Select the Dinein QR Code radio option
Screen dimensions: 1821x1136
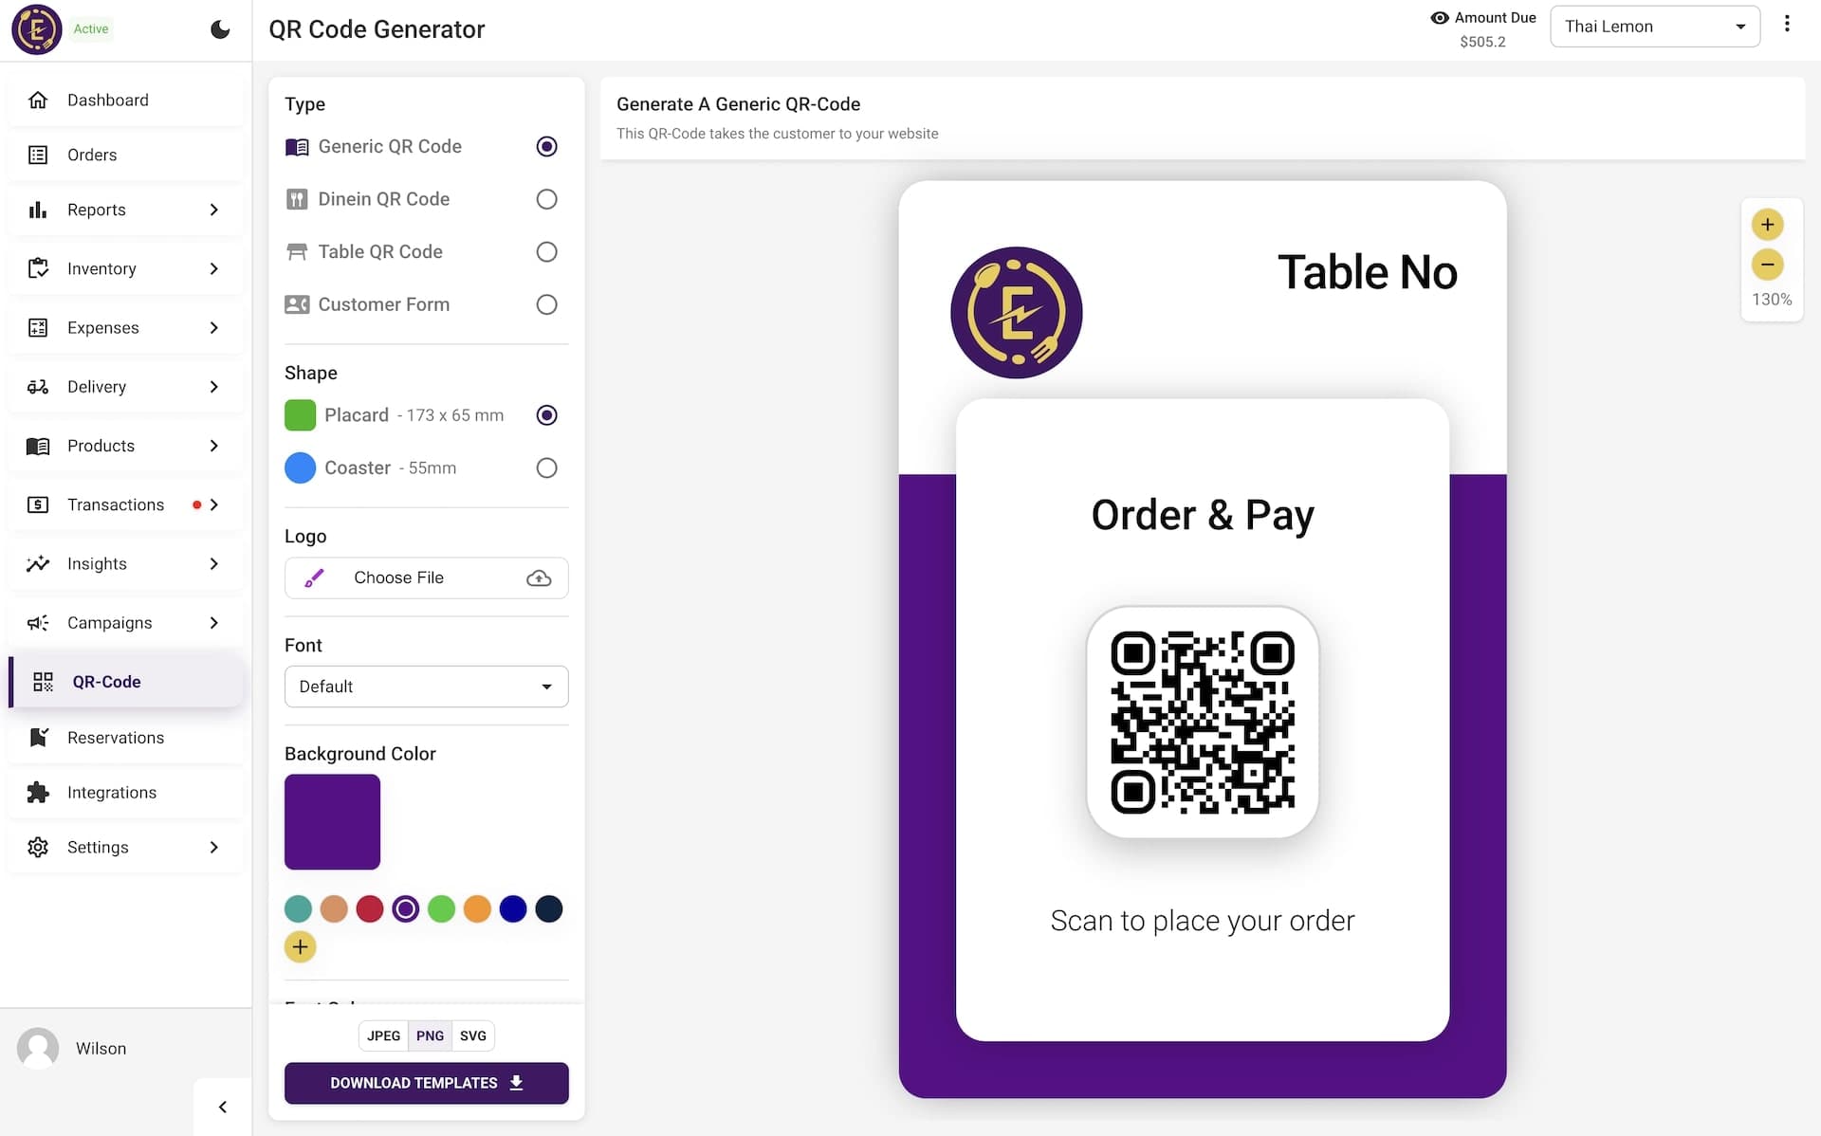(x=546, y=199)
